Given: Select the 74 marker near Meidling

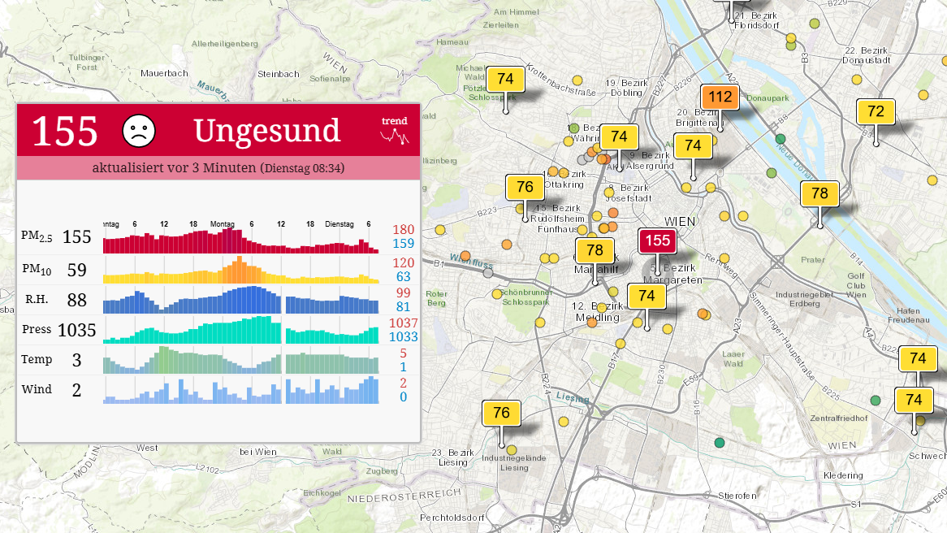Looking at the screenshot, I should coord(646,297).
